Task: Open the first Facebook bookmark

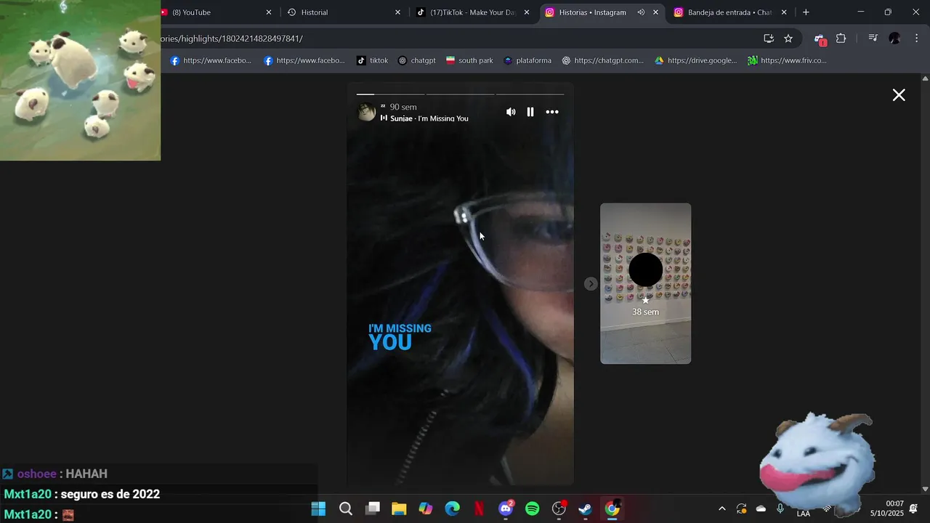Action: [211, 61]
